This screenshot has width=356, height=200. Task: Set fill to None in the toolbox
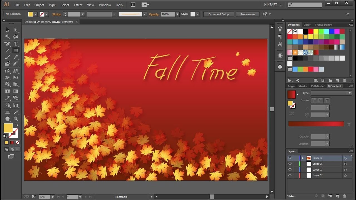(x=18, y=142)
